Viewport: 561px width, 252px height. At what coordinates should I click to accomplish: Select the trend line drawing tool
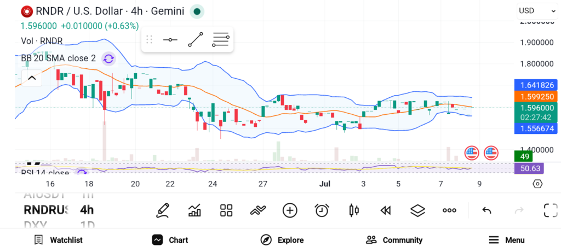(x=196, y=39)
